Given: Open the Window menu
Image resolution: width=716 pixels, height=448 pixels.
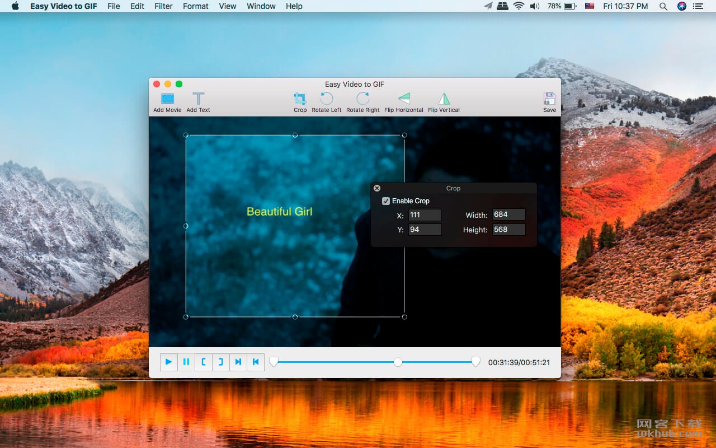Looking at the screenshot, I should (261, 6).
